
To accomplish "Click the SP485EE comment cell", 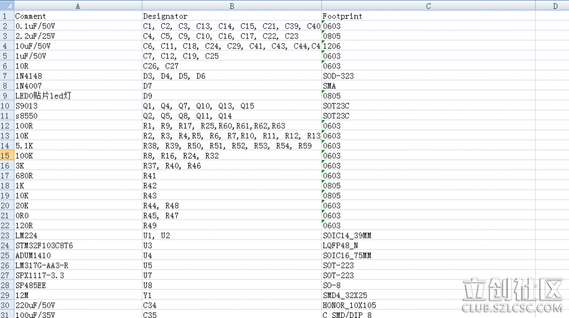I will coord(77,285).
